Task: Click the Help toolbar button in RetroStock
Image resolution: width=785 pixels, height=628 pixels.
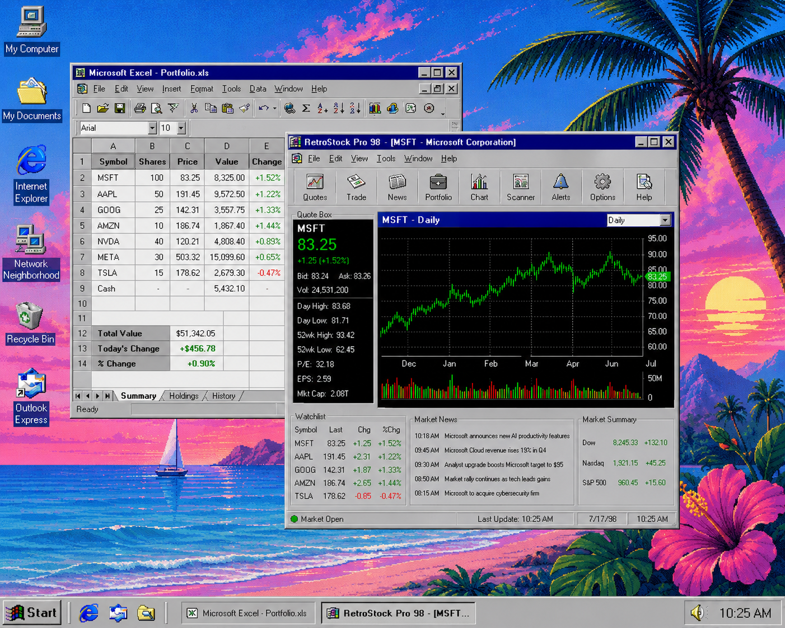Action: 644,188
